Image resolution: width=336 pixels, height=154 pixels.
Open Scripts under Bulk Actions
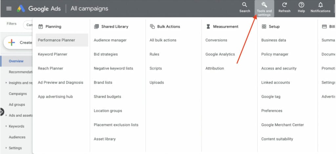[156, 68]
